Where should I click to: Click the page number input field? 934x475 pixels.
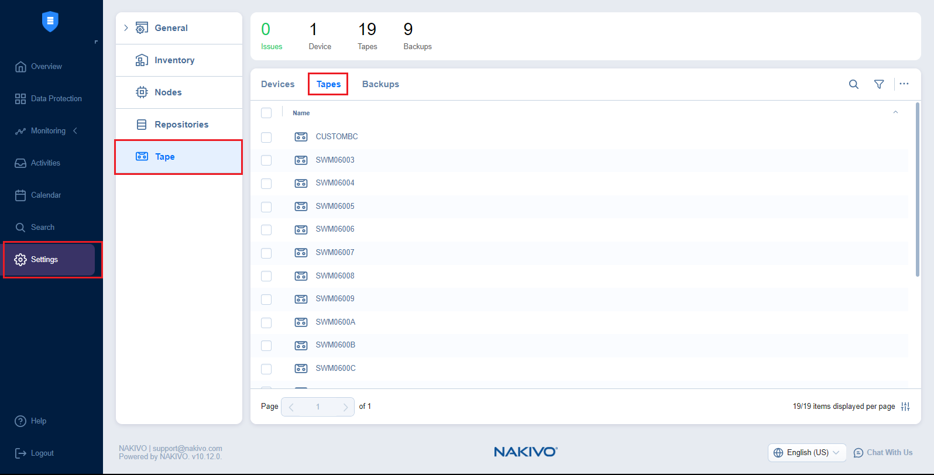(318, 407)
